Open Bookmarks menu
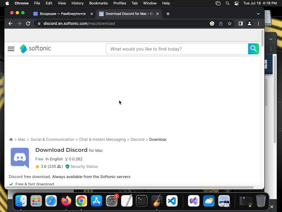Image resolution: width=282 pixels, height=212 pixels. coord(98,3)
